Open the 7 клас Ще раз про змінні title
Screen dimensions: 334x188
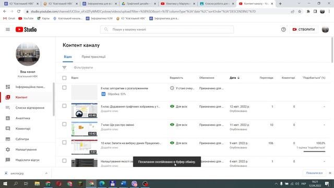117,125
